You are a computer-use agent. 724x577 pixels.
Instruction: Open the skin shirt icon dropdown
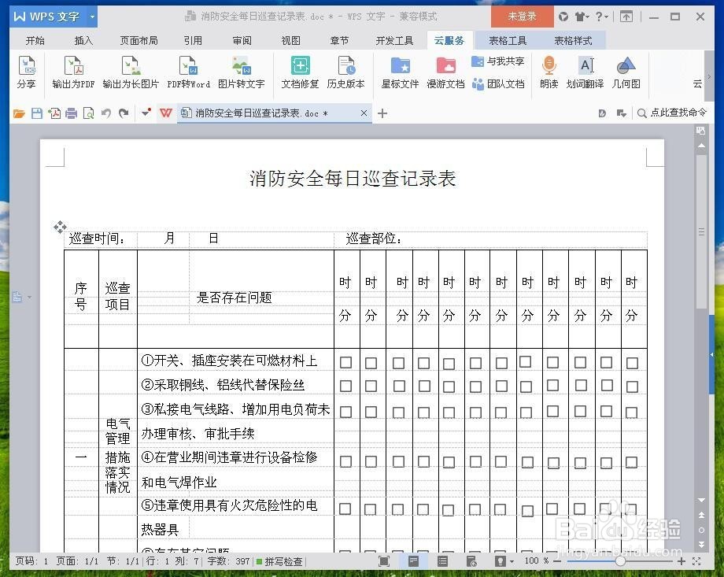coord(582,17)
